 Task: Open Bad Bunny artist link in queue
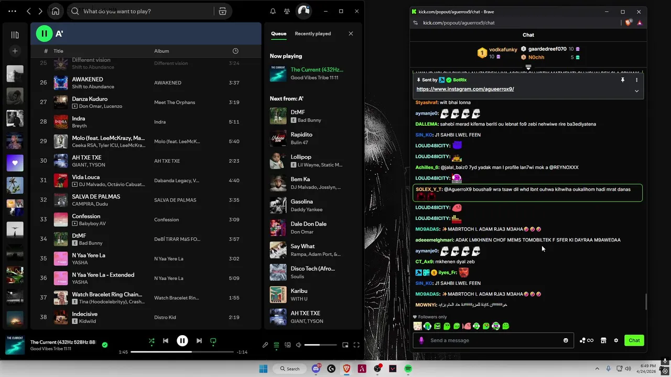click(310, 120)
